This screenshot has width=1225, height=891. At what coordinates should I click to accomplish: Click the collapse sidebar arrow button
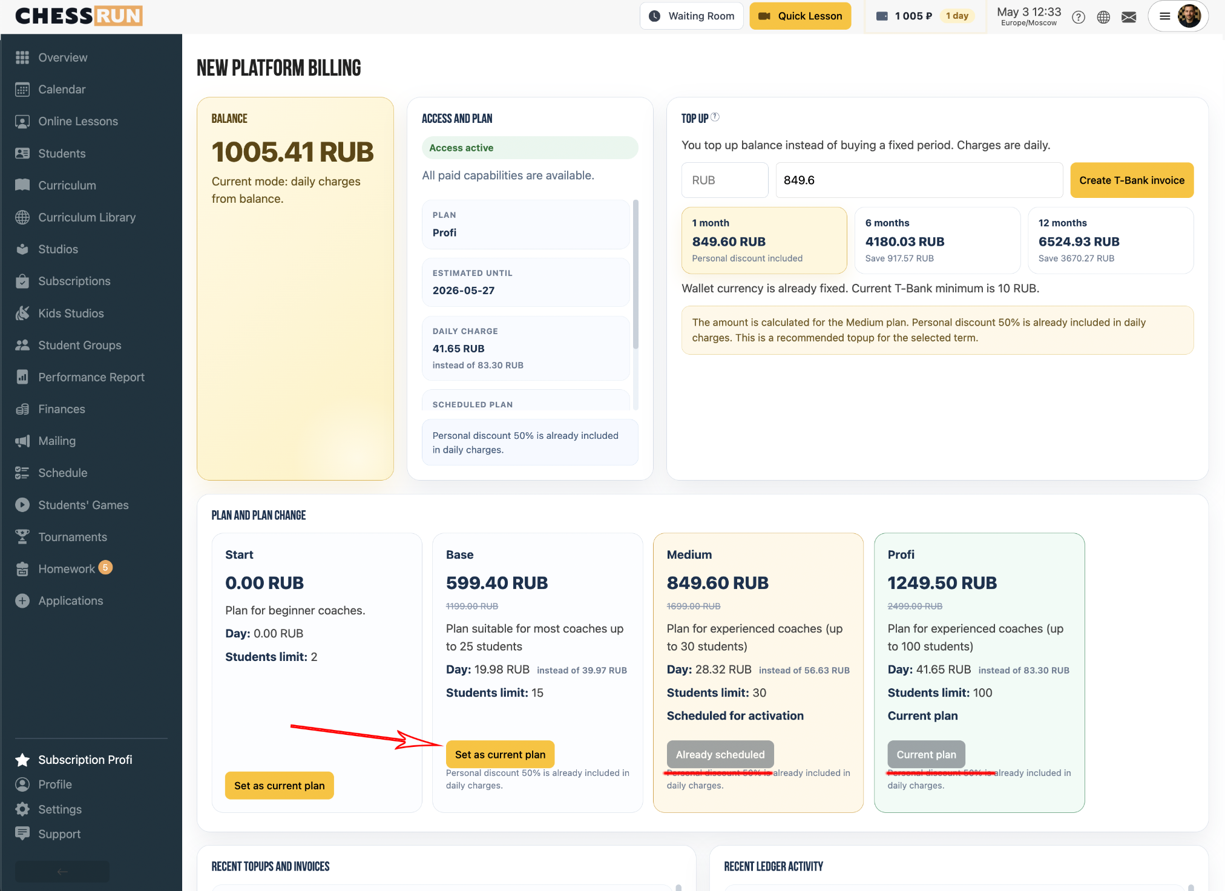62,872
